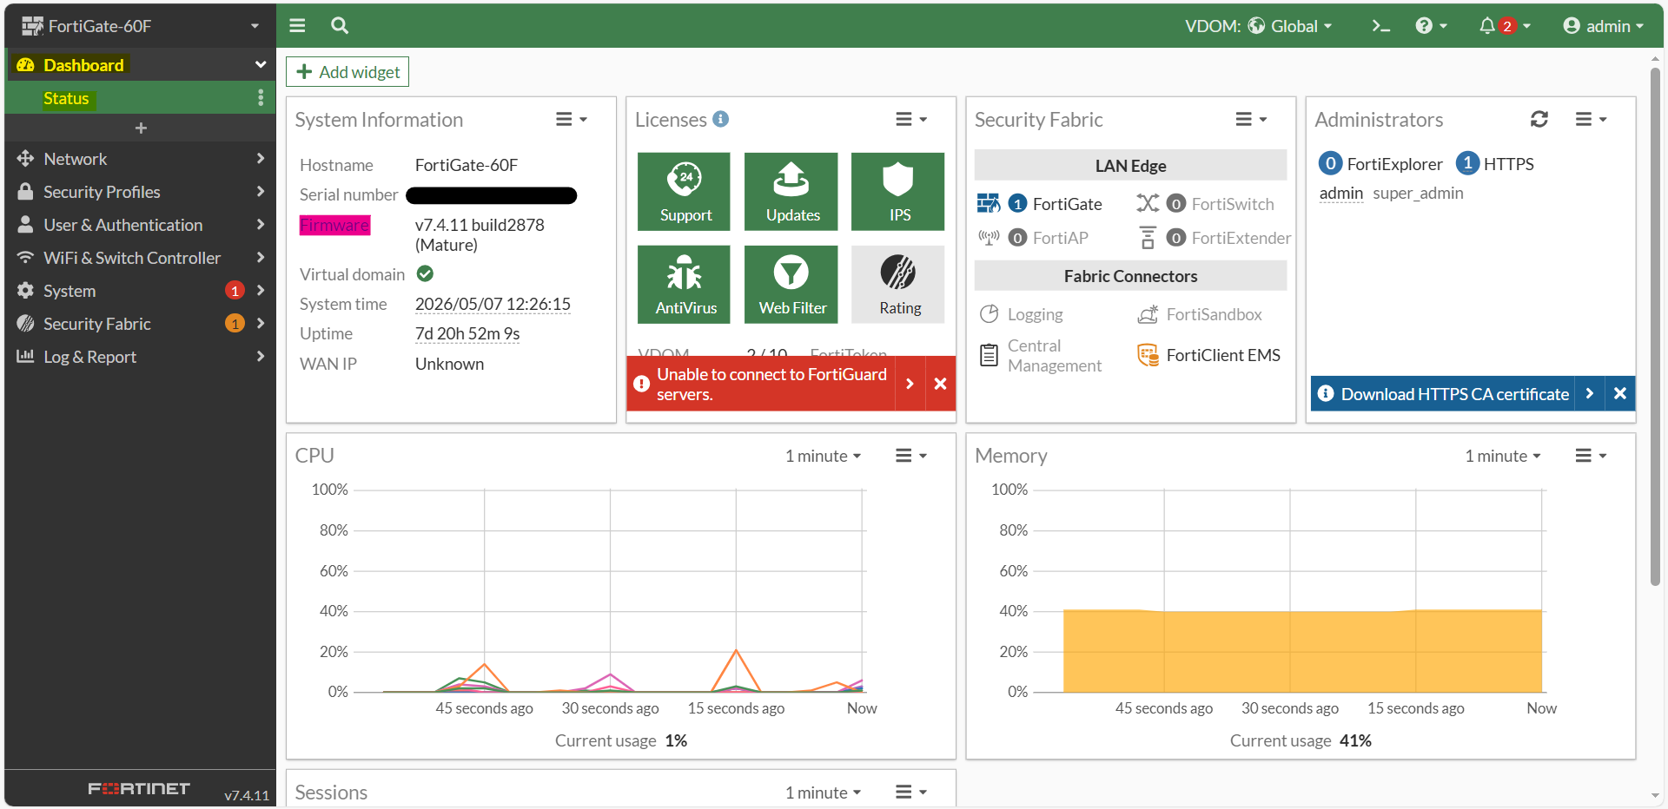Open the Status dashboard options dots

click(261, 97)
